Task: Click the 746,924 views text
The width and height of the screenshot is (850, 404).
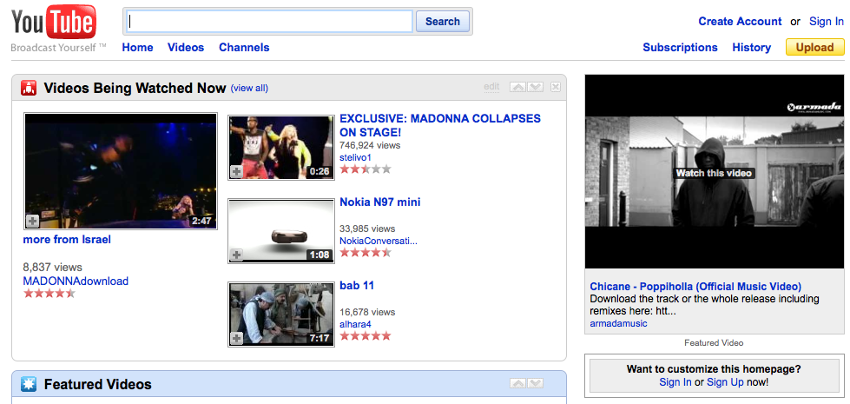Action: (x=370, y=145)
